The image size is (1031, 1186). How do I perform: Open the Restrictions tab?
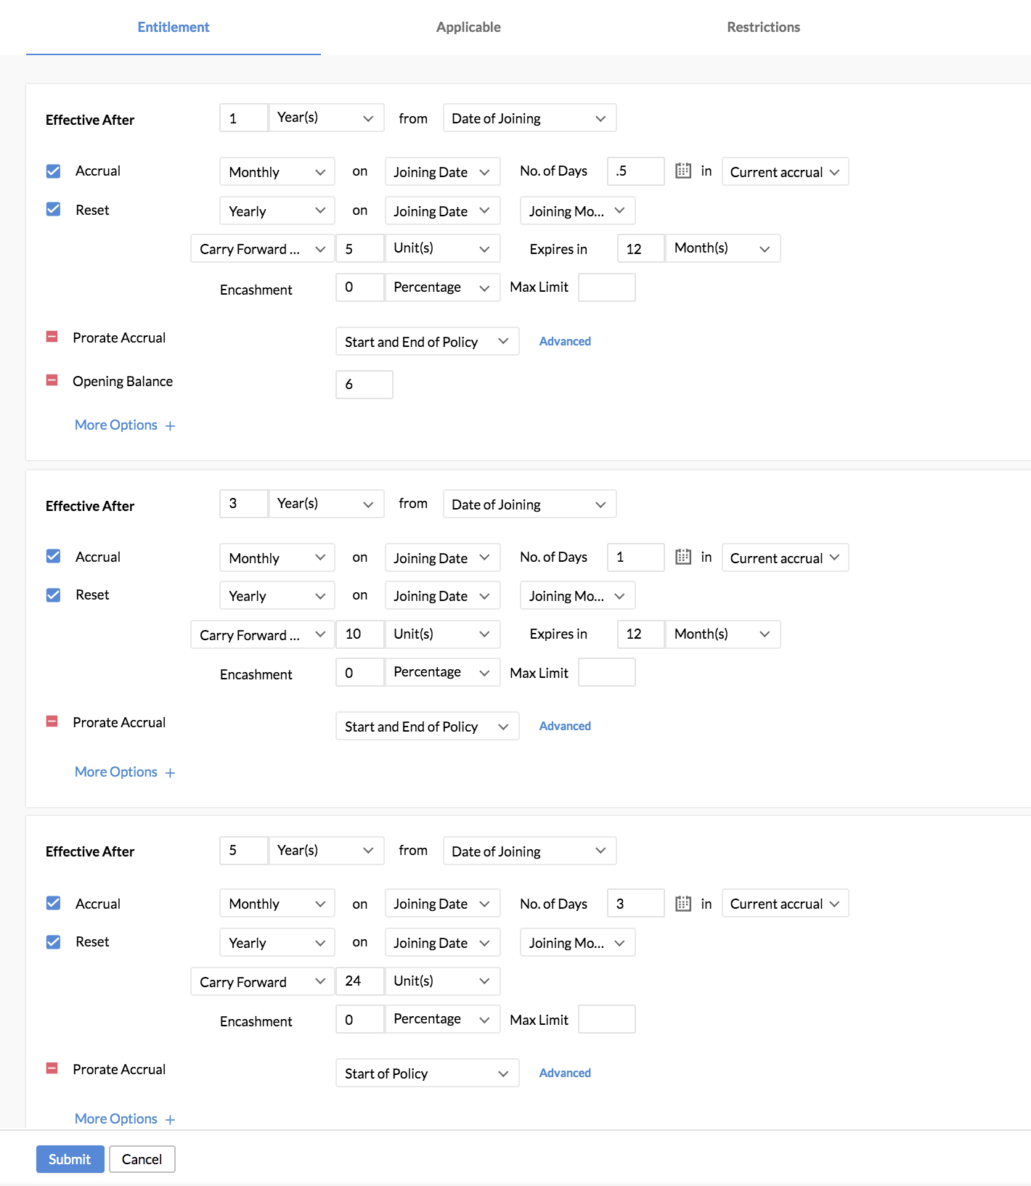tap(763, 28)
